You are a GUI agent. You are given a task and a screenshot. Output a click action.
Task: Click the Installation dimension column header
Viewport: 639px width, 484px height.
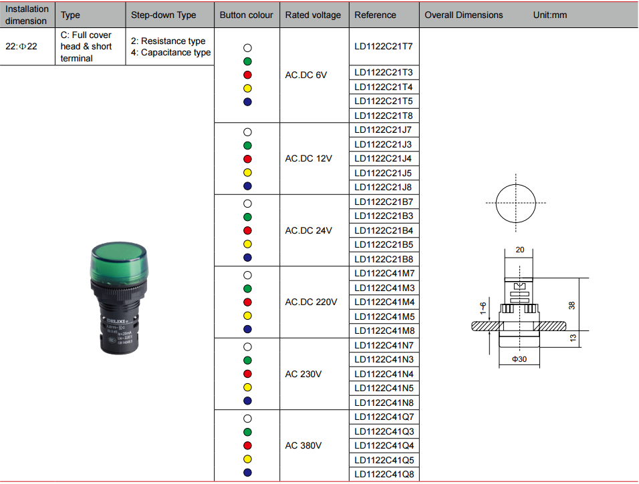coord(27,15)
